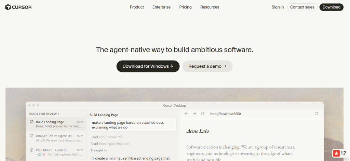This screenshot has width=350, height=161.
Task: Click the dark Download button in header
Action: 332,7
